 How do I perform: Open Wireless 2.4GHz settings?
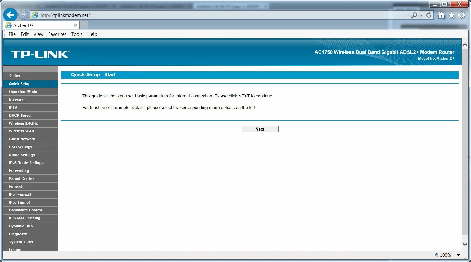tap(30, 123)
